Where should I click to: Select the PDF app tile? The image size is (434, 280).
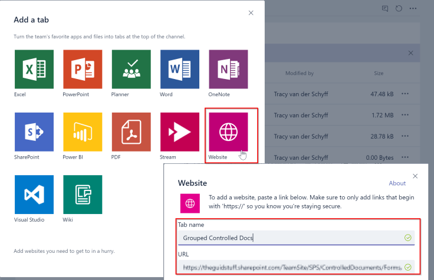point(131,132)
